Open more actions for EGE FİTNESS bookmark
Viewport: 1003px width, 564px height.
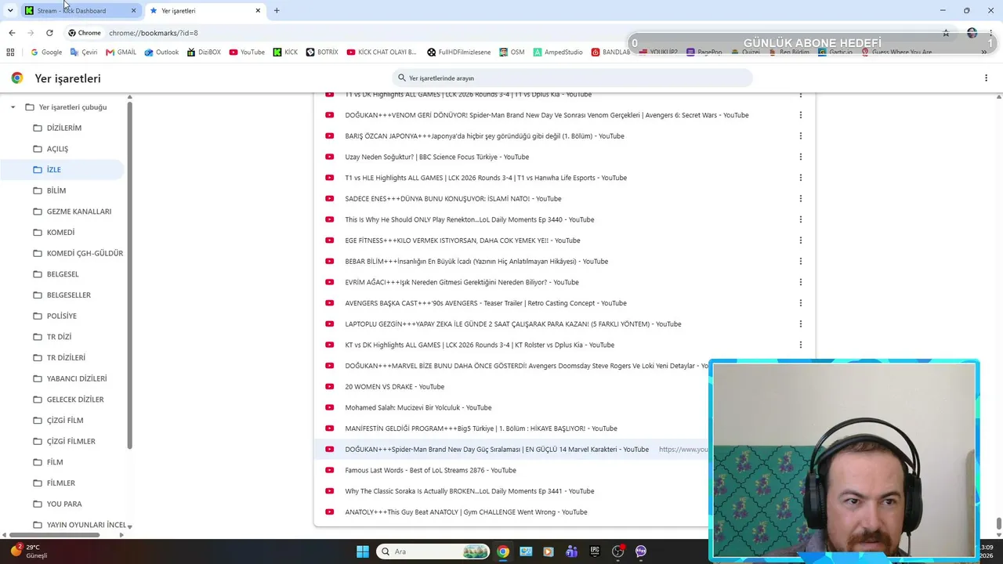[x=800, y=240]
